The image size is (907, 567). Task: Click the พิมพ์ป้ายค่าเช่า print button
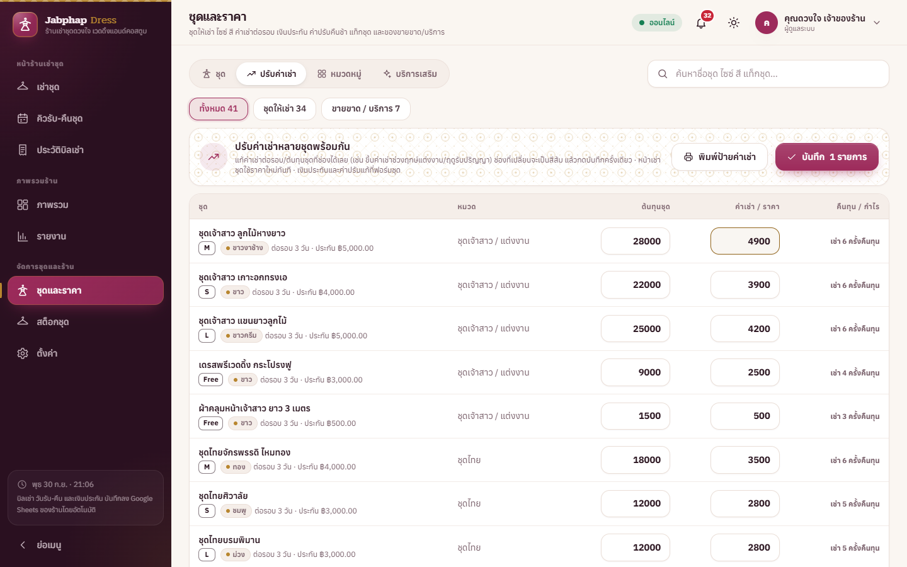719,157
